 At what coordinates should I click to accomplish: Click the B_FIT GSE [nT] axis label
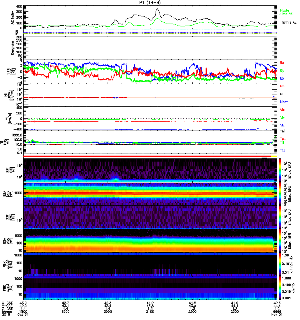[x=11, y=72]
